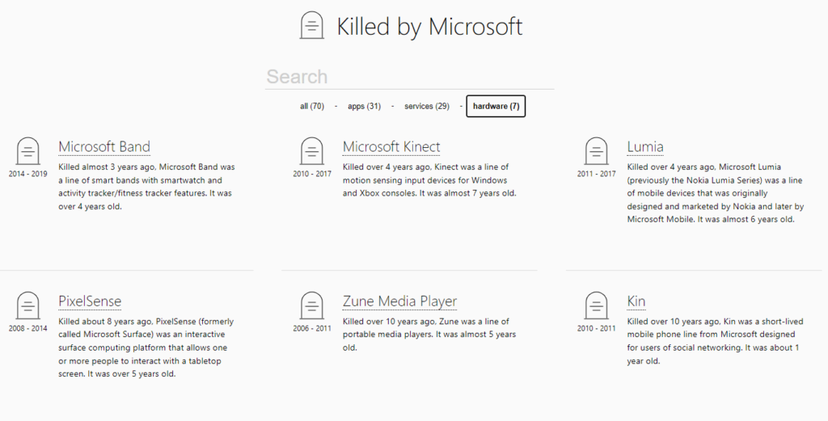Open the PixelSense title link
The width and height of the screenshot is (828, 421).
tap(90, 301)
